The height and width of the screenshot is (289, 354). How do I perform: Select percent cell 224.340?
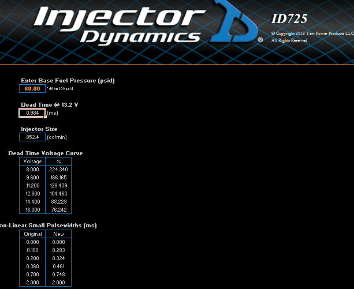[x=58, y=170]
